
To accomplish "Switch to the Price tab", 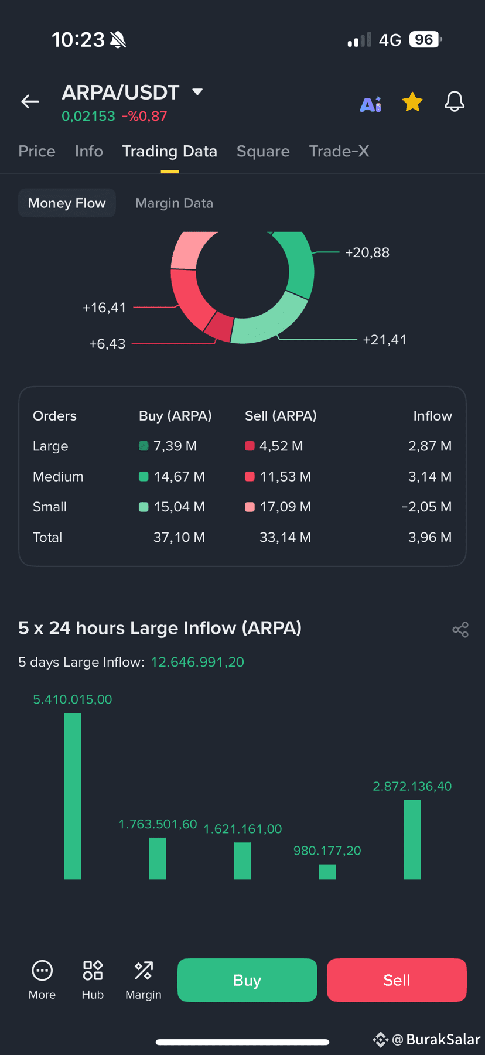I will pos(37,151).
